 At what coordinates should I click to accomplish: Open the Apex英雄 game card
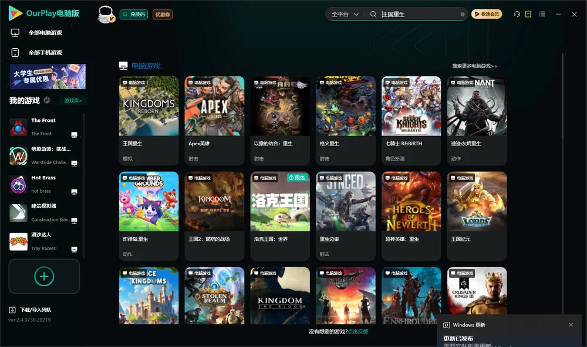(x=214, y=120)
